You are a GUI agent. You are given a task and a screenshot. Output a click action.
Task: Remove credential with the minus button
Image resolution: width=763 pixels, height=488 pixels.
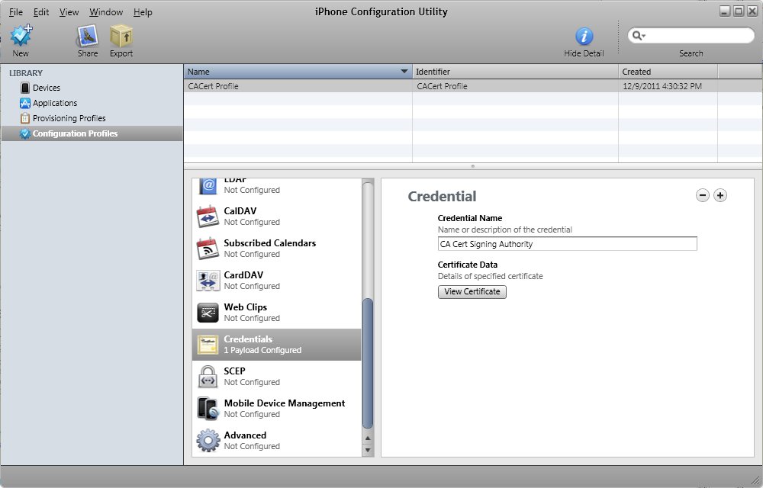703,195
